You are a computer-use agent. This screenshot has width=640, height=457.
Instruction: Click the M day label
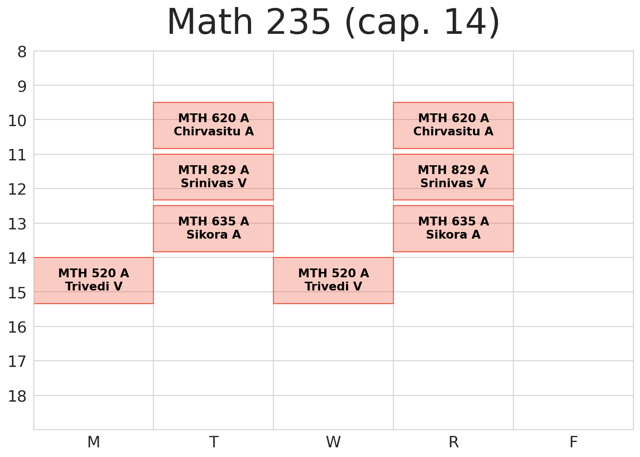(94, 442)
